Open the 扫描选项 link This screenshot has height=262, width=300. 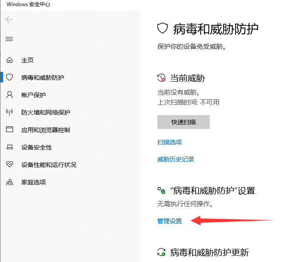tap(169, 142)
